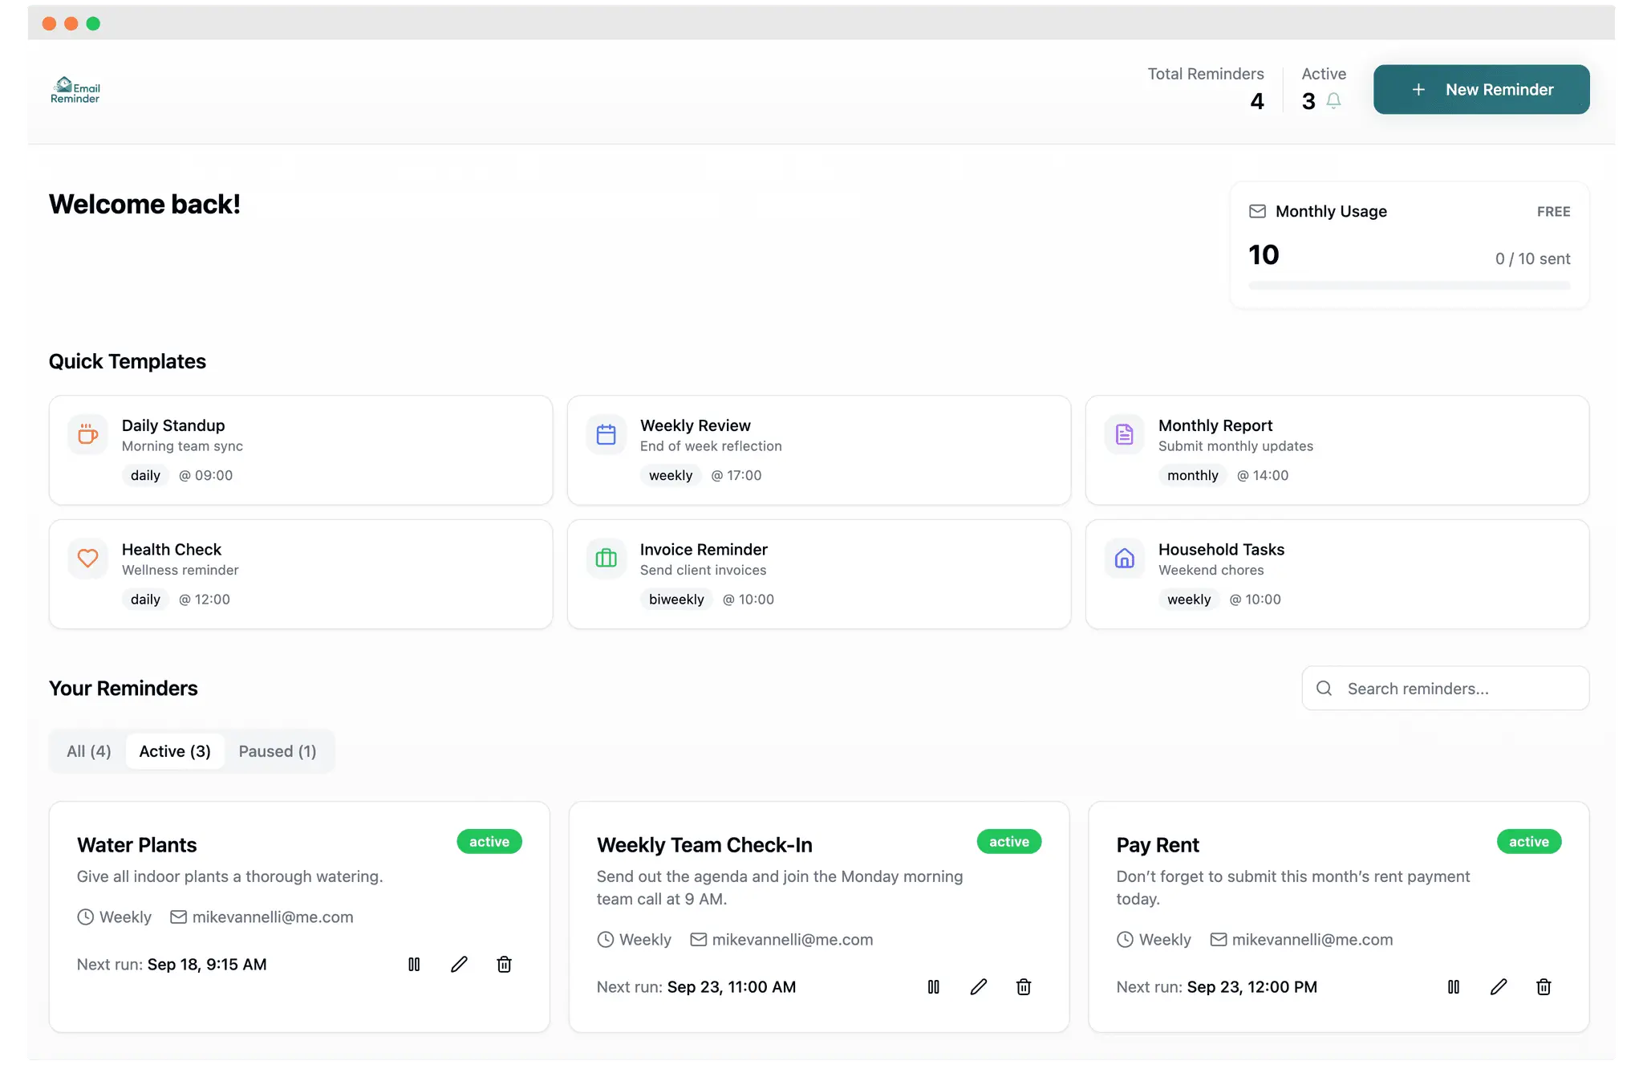Click the Monthly Usage progress bar
This screenshot has height=1065, width=1643.
tap(1410, 286)
